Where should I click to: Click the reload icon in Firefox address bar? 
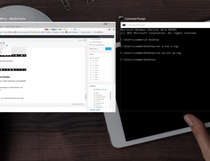tap(72, 29)
